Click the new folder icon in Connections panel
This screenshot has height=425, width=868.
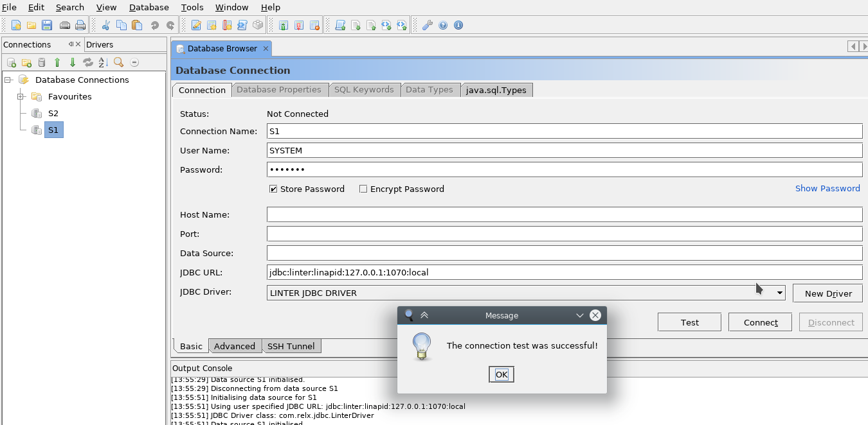[26, 62]
